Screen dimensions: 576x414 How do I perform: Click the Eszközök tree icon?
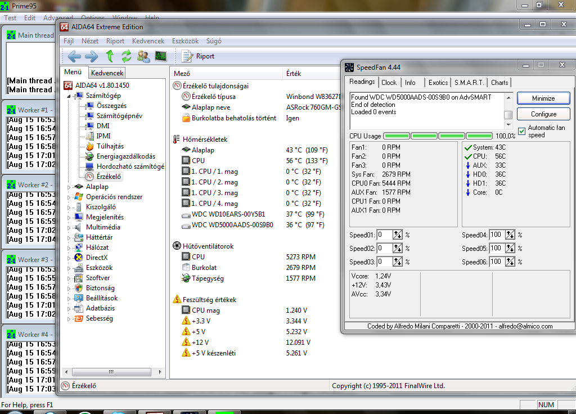coord(79,268)
